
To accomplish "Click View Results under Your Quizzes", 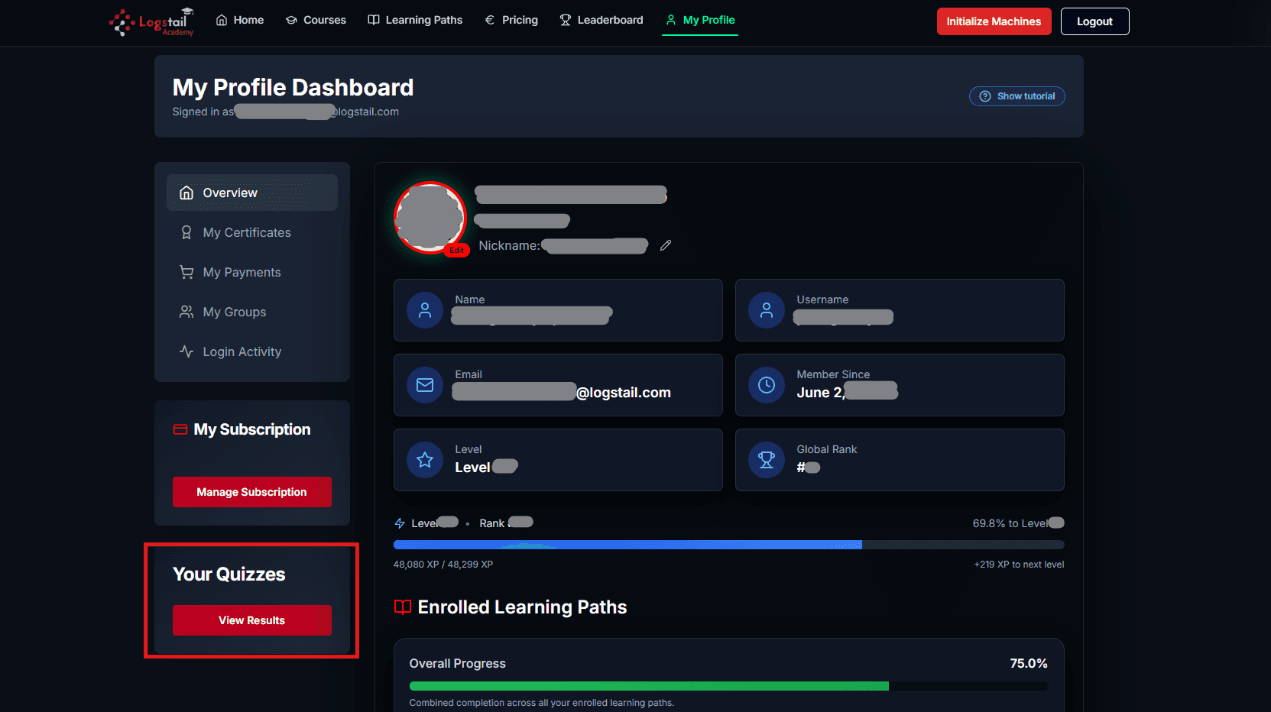I will click(x=252, y=620).
